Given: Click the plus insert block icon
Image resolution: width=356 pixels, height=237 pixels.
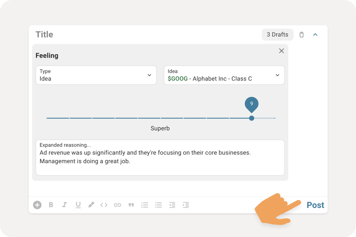Looking at the screenshot, I should (x=37, y=205).
